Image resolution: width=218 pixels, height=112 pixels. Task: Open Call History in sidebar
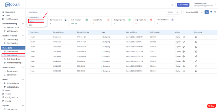(x=13, y=55)
